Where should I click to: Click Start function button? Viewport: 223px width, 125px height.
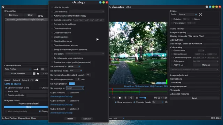pyautogui.click(x=18, y=74)
